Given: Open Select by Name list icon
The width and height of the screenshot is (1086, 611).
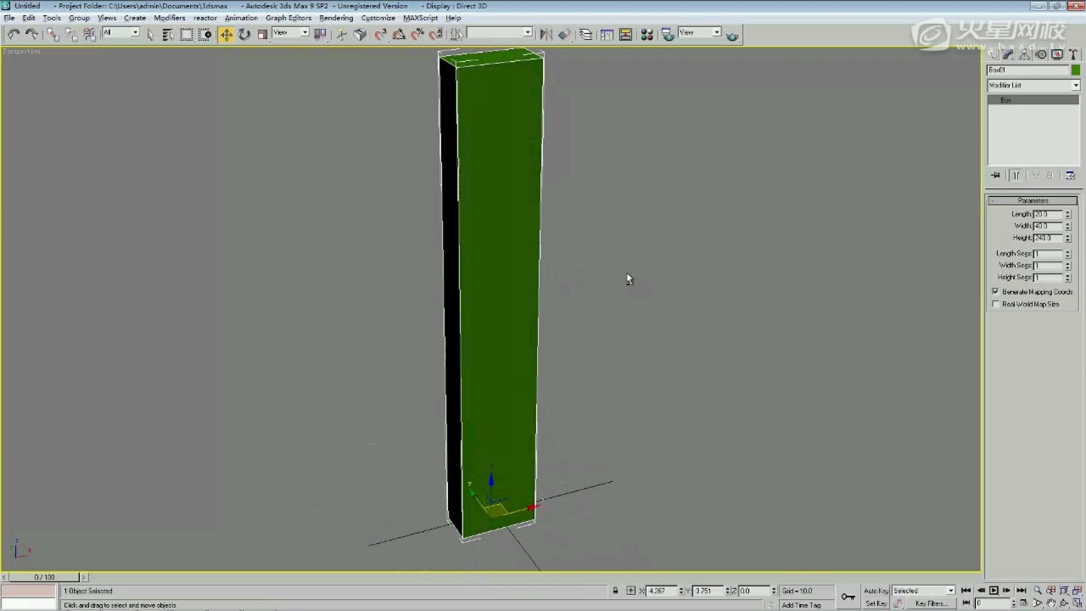Looking at the screenshot, I should tap(167, 34).
